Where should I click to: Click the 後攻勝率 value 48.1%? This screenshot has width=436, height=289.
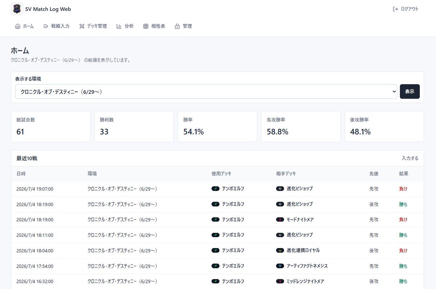pos(360,132)
